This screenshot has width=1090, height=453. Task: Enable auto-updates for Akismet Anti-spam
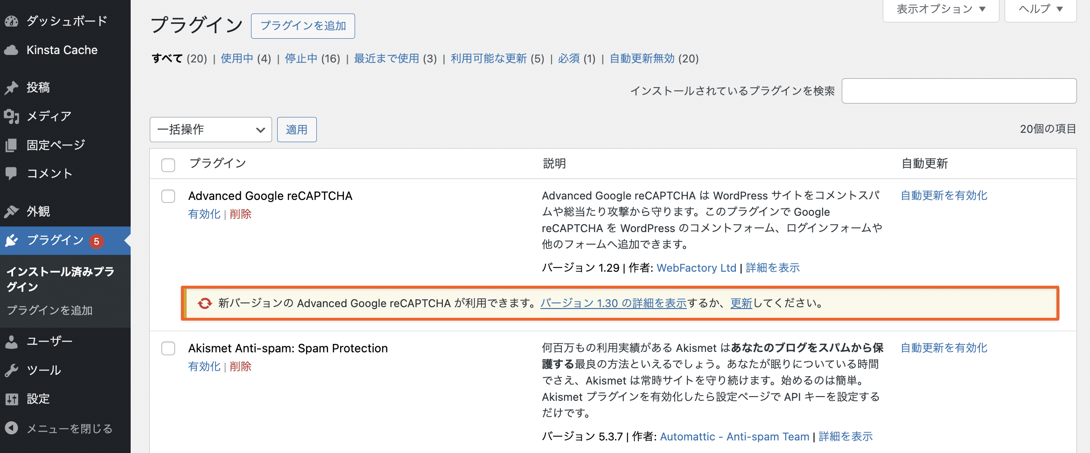(x=944, y=348)
